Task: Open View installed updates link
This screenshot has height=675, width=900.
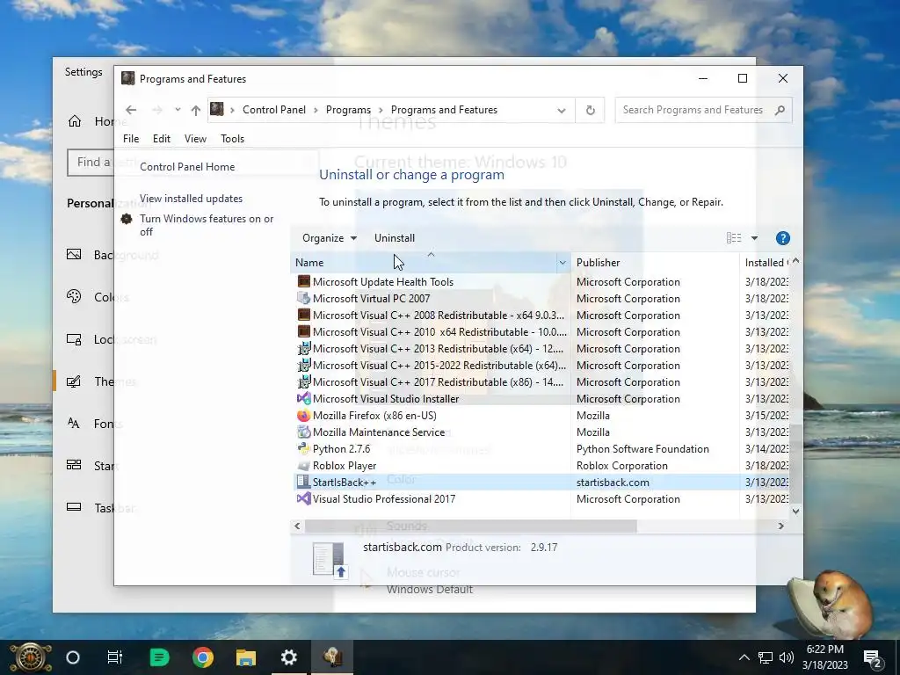Action: point(191,199)
